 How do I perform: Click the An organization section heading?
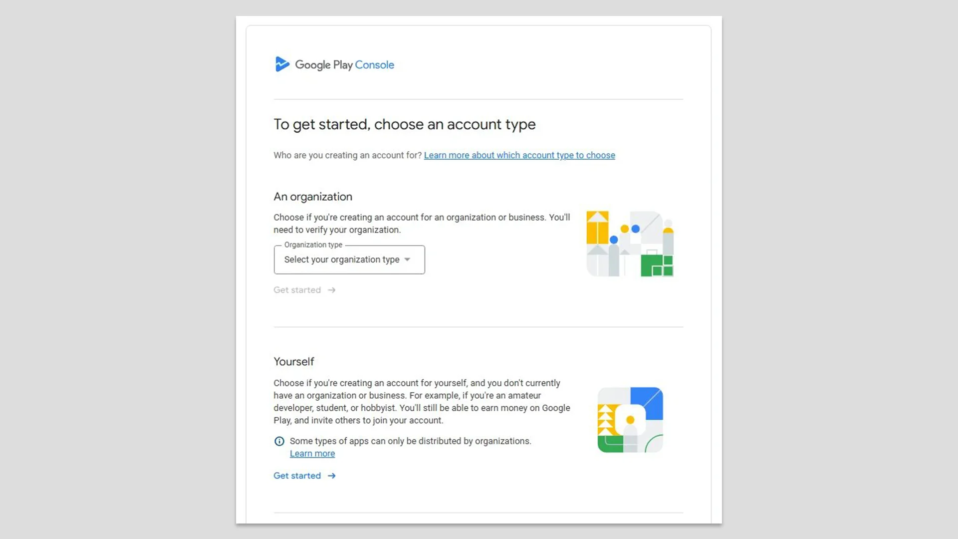[313, 197]
